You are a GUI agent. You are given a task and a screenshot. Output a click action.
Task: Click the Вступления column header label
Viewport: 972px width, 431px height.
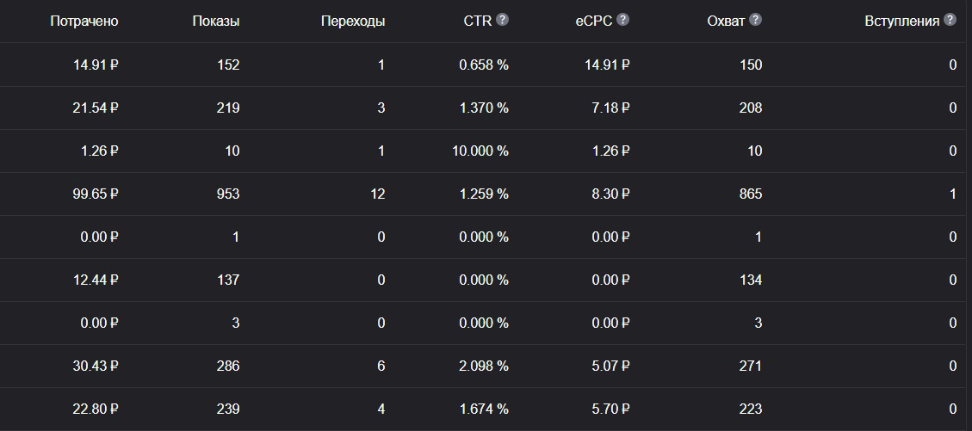pyautogui.click(x=902, y=21)
